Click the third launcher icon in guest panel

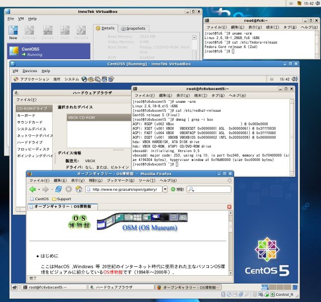pos(97,79)
